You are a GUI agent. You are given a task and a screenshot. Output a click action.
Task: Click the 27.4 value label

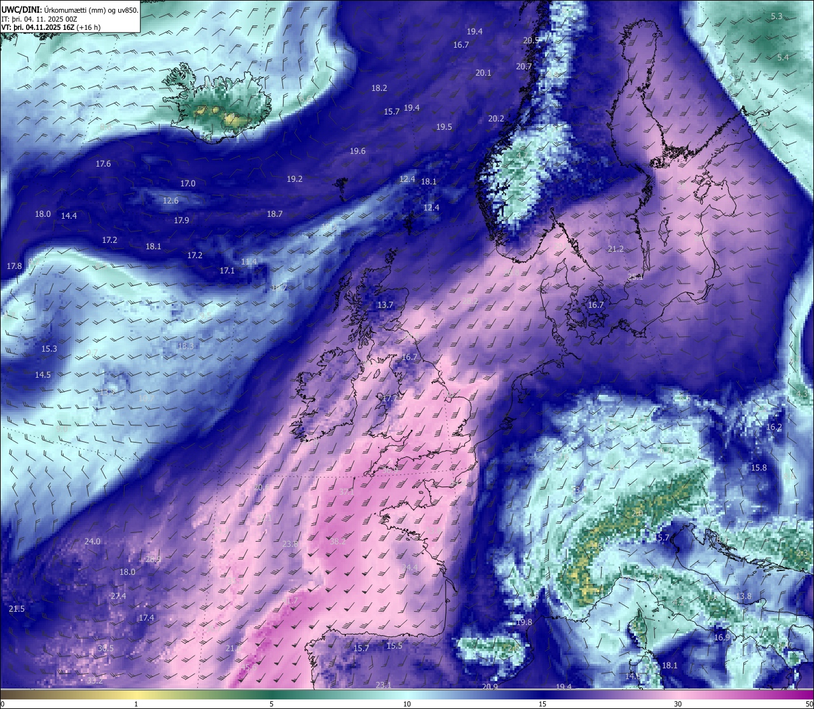tap(118, 596)
